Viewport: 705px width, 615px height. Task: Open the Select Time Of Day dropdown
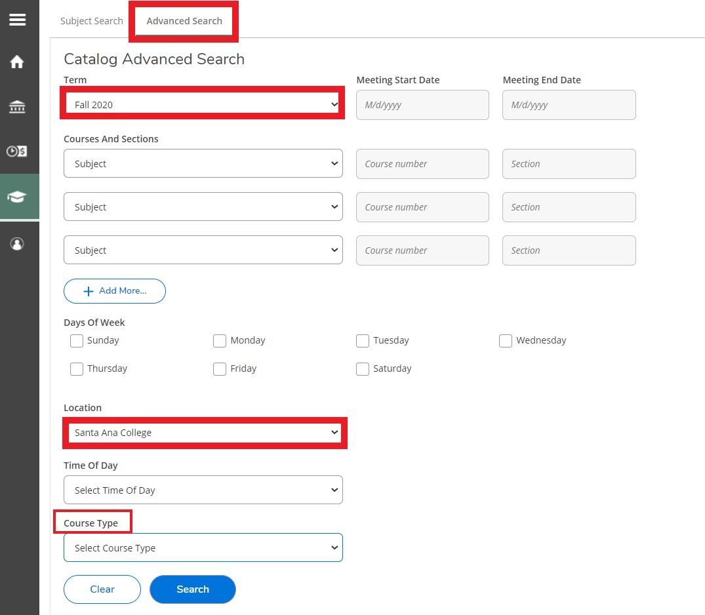tap(203, 490)
